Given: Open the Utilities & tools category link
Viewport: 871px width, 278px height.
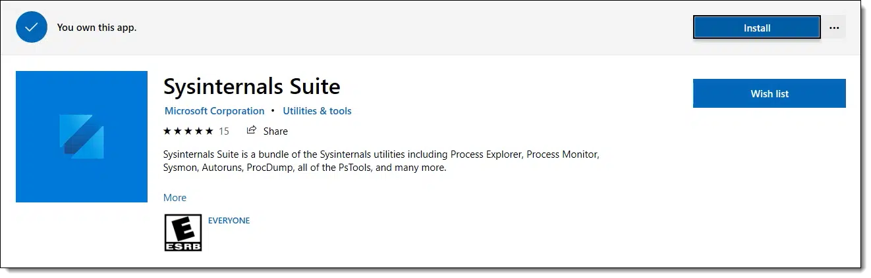Looking at the screenshot, I should pos(317,111).
